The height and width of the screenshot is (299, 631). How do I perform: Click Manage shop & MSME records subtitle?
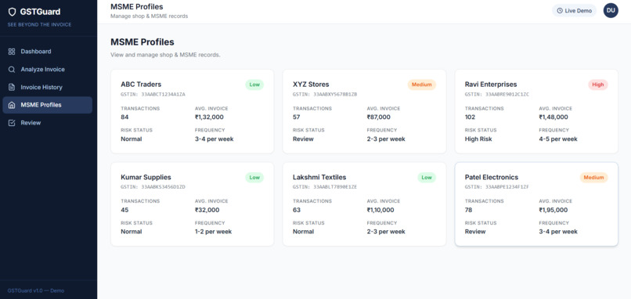150,16
